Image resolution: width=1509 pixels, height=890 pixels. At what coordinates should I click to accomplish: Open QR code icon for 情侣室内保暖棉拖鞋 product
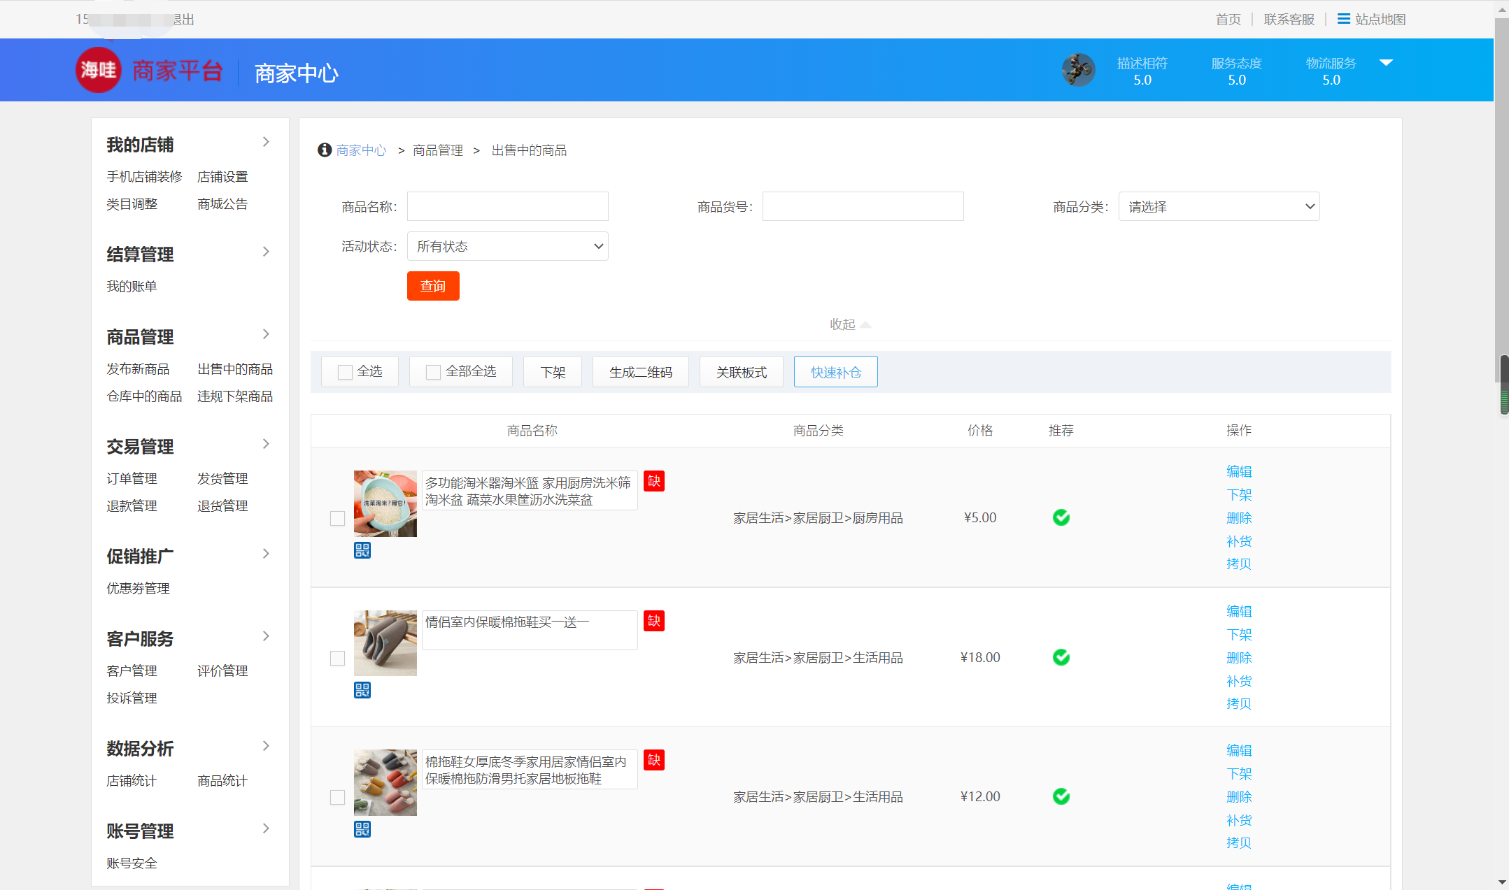pos(362,690)
